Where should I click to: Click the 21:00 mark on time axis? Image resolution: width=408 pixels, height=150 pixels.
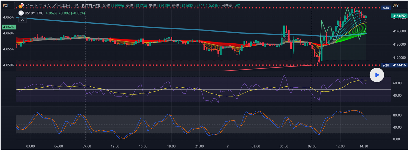pos(199,146)
